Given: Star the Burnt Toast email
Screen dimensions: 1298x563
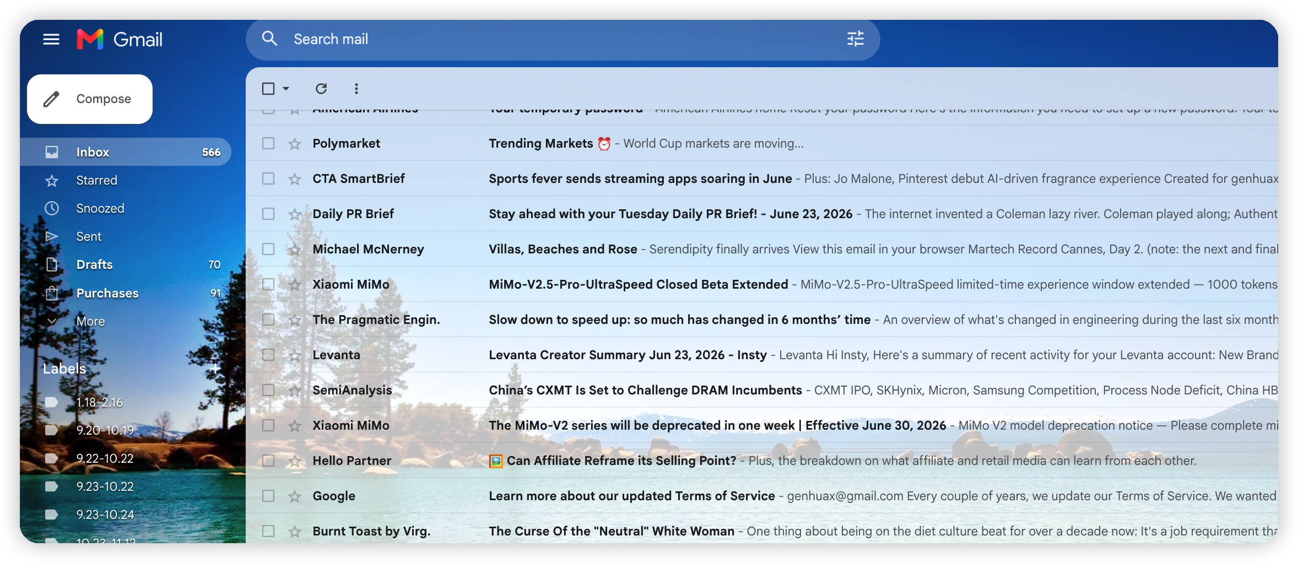Looking at the screenshot, I should [x=295, y=532].
